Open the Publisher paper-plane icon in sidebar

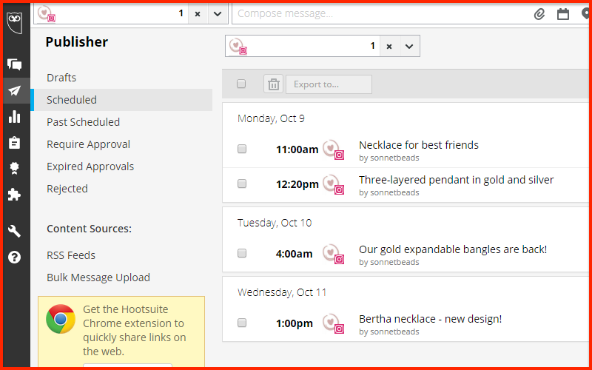pos(14,90)
